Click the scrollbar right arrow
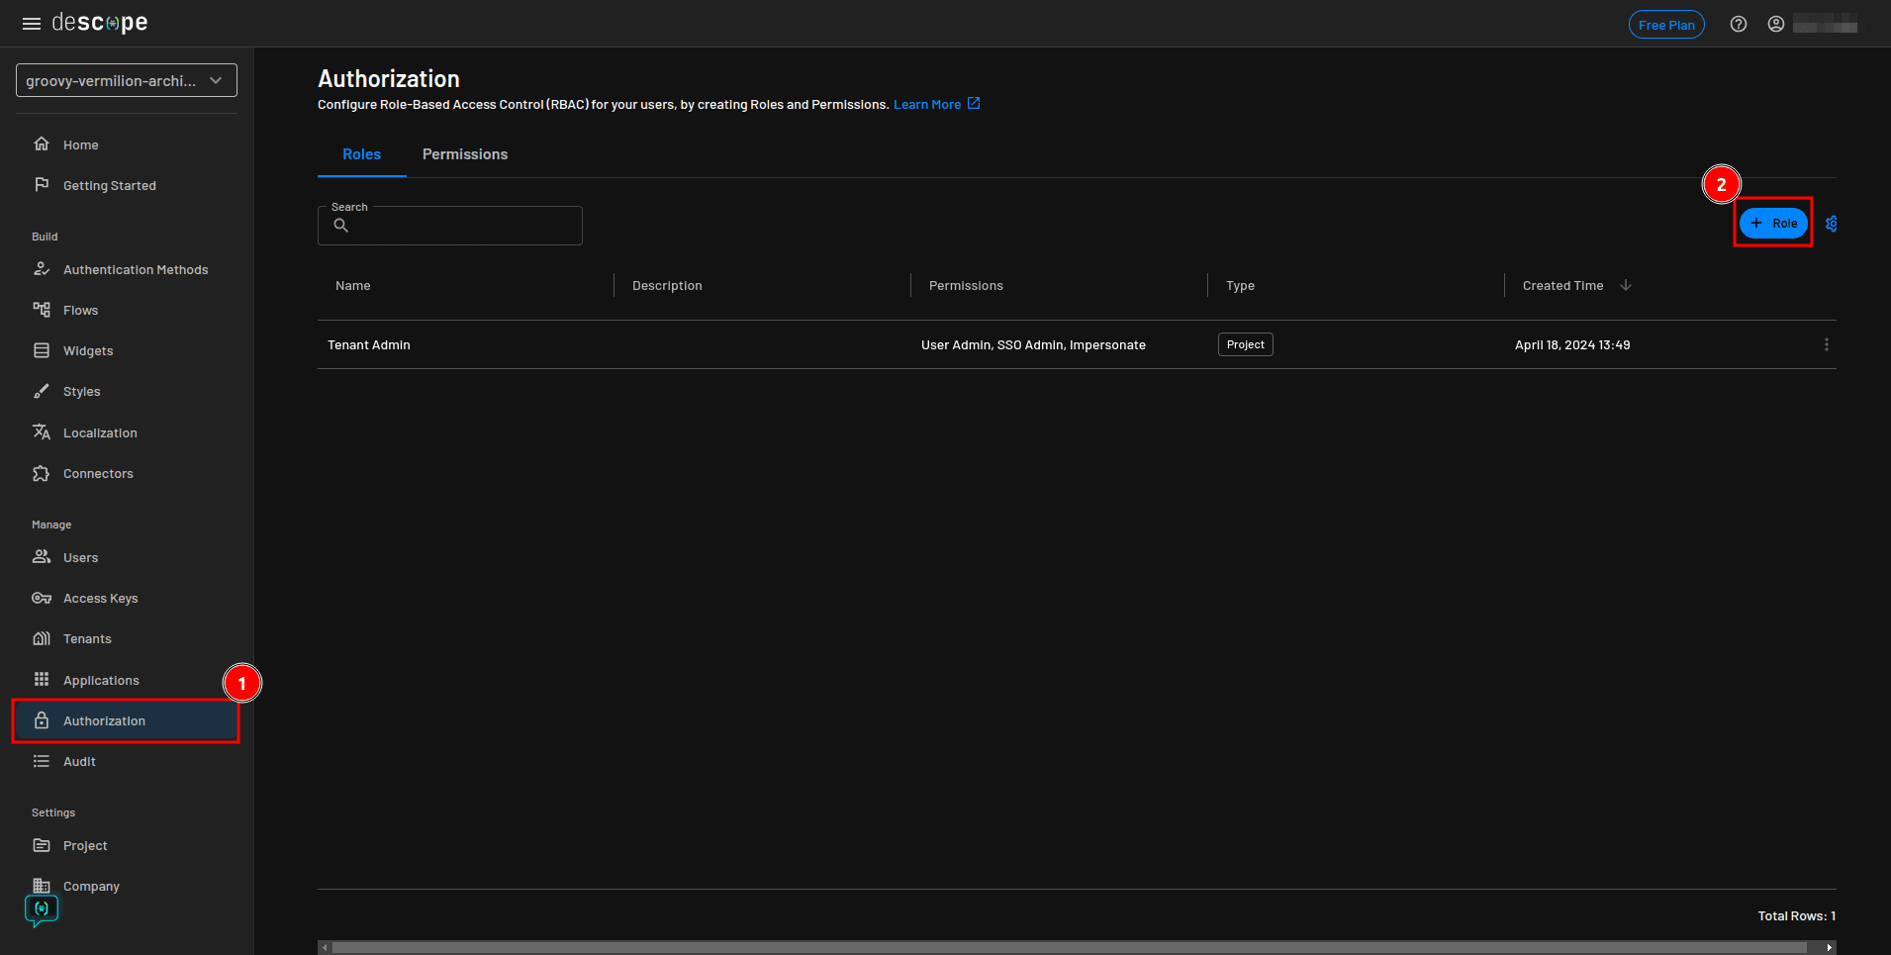 [x=1829, y=947]
